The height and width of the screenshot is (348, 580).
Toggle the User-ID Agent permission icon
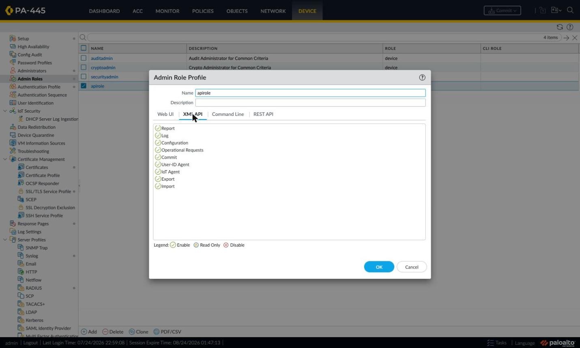point(158,165)
